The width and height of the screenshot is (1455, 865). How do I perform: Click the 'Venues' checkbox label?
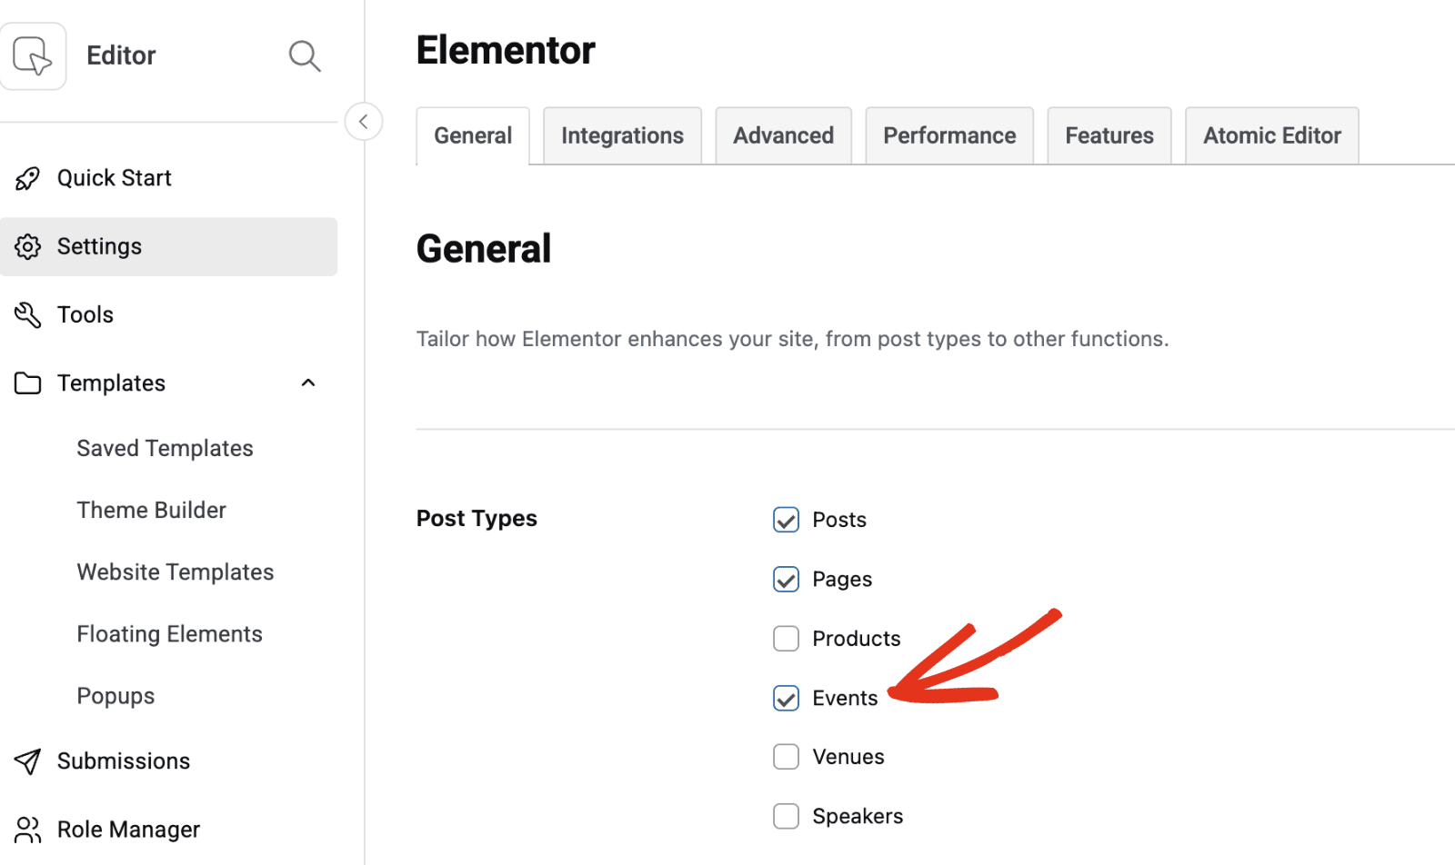(848, 757)
